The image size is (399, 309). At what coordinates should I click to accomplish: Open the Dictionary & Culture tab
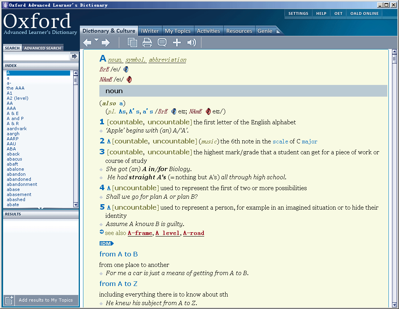pyautogui.click(x=109, y=31)
